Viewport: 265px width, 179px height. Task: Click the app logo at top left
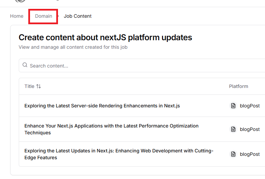click(x=20, y=1)
